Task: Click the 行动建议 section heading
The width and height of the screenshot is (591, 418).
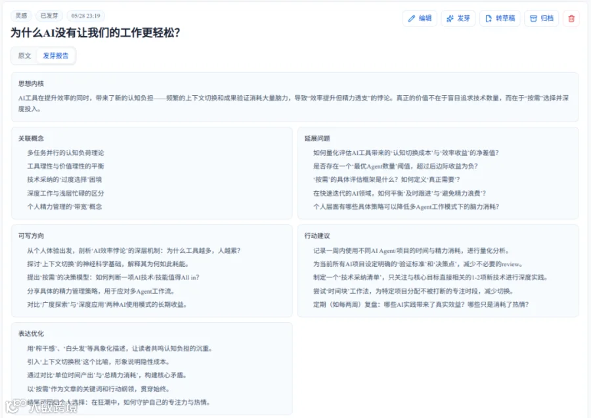Action: 317,236
